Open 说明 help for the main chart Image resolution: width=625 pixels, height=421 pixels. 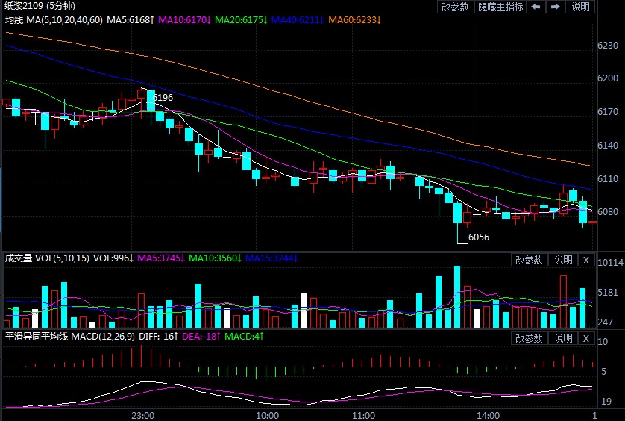[580, 7]
